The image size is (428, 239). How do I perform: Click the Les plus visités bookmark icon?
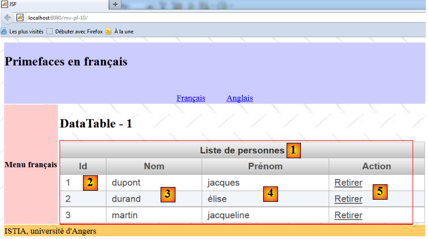coord(4,31)
